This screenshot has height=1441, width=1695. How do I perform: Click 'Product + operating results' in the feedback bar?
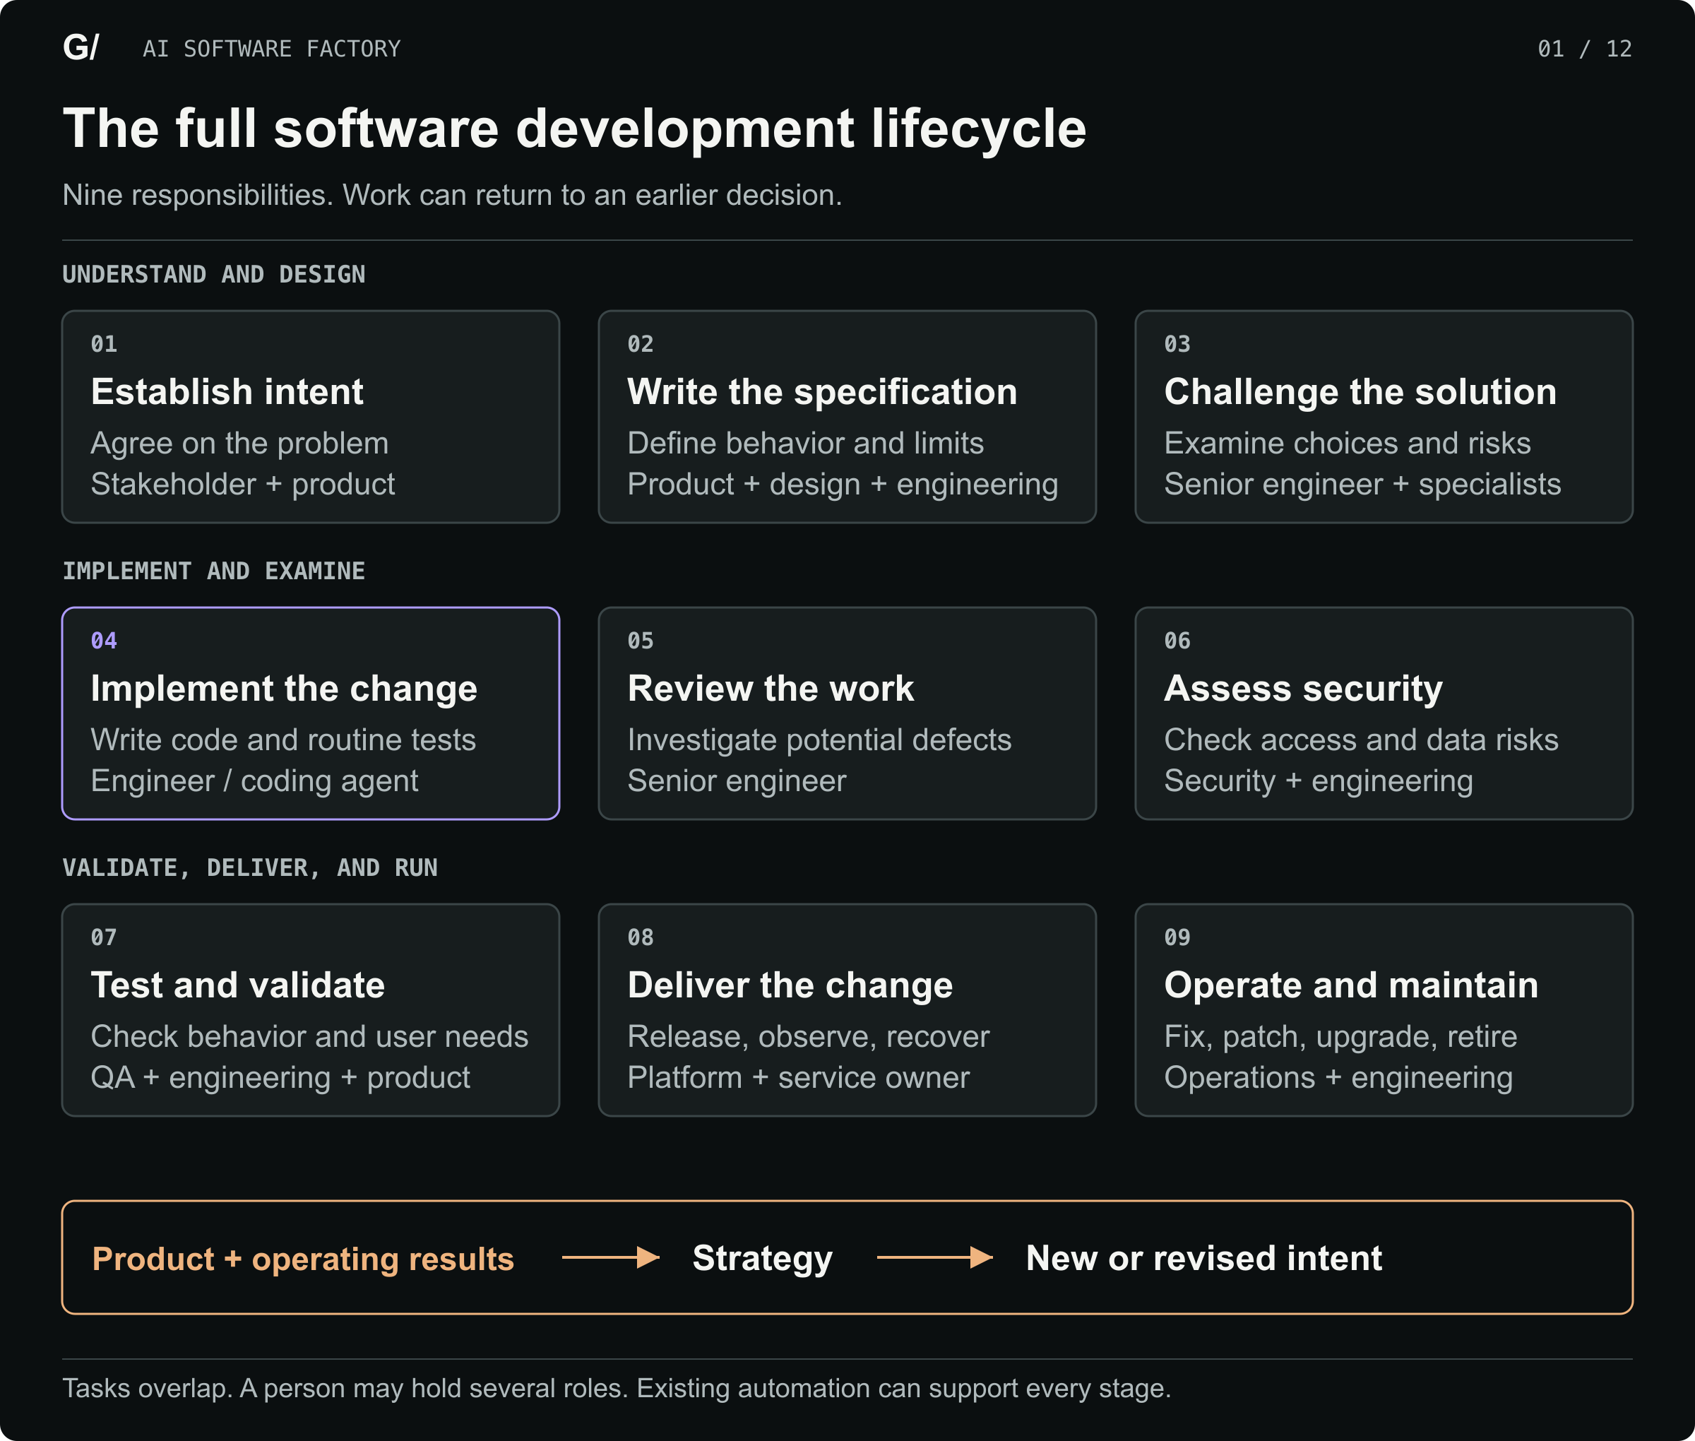(x=303, y=1259)
